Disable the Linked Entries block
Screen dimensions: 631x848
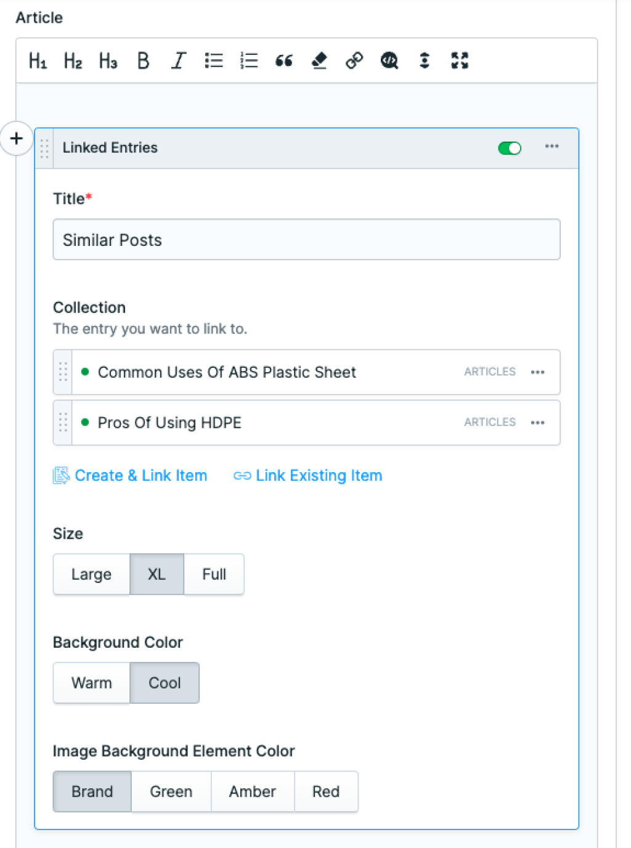[509, 148]
